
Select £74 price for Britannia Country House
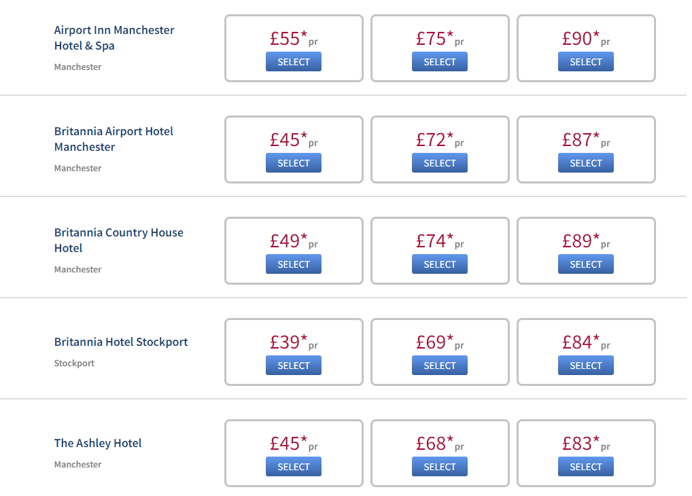click(440, 264)
